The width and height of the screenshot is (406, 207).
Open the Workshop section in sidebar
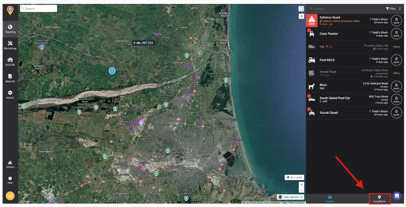[10, 45]
